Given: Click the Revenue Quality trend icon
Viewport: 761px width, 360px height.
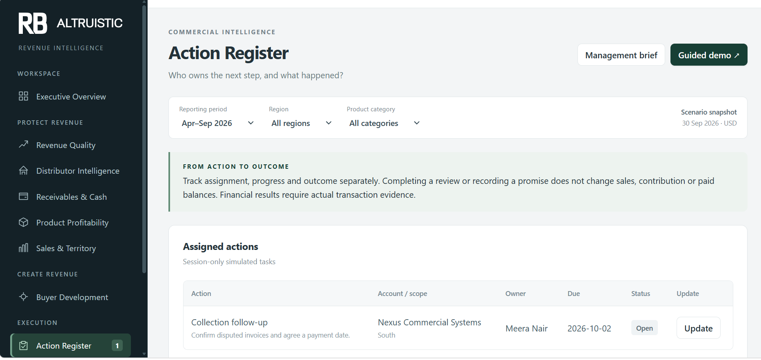Looking at the screenshot, I should [24, 145].
